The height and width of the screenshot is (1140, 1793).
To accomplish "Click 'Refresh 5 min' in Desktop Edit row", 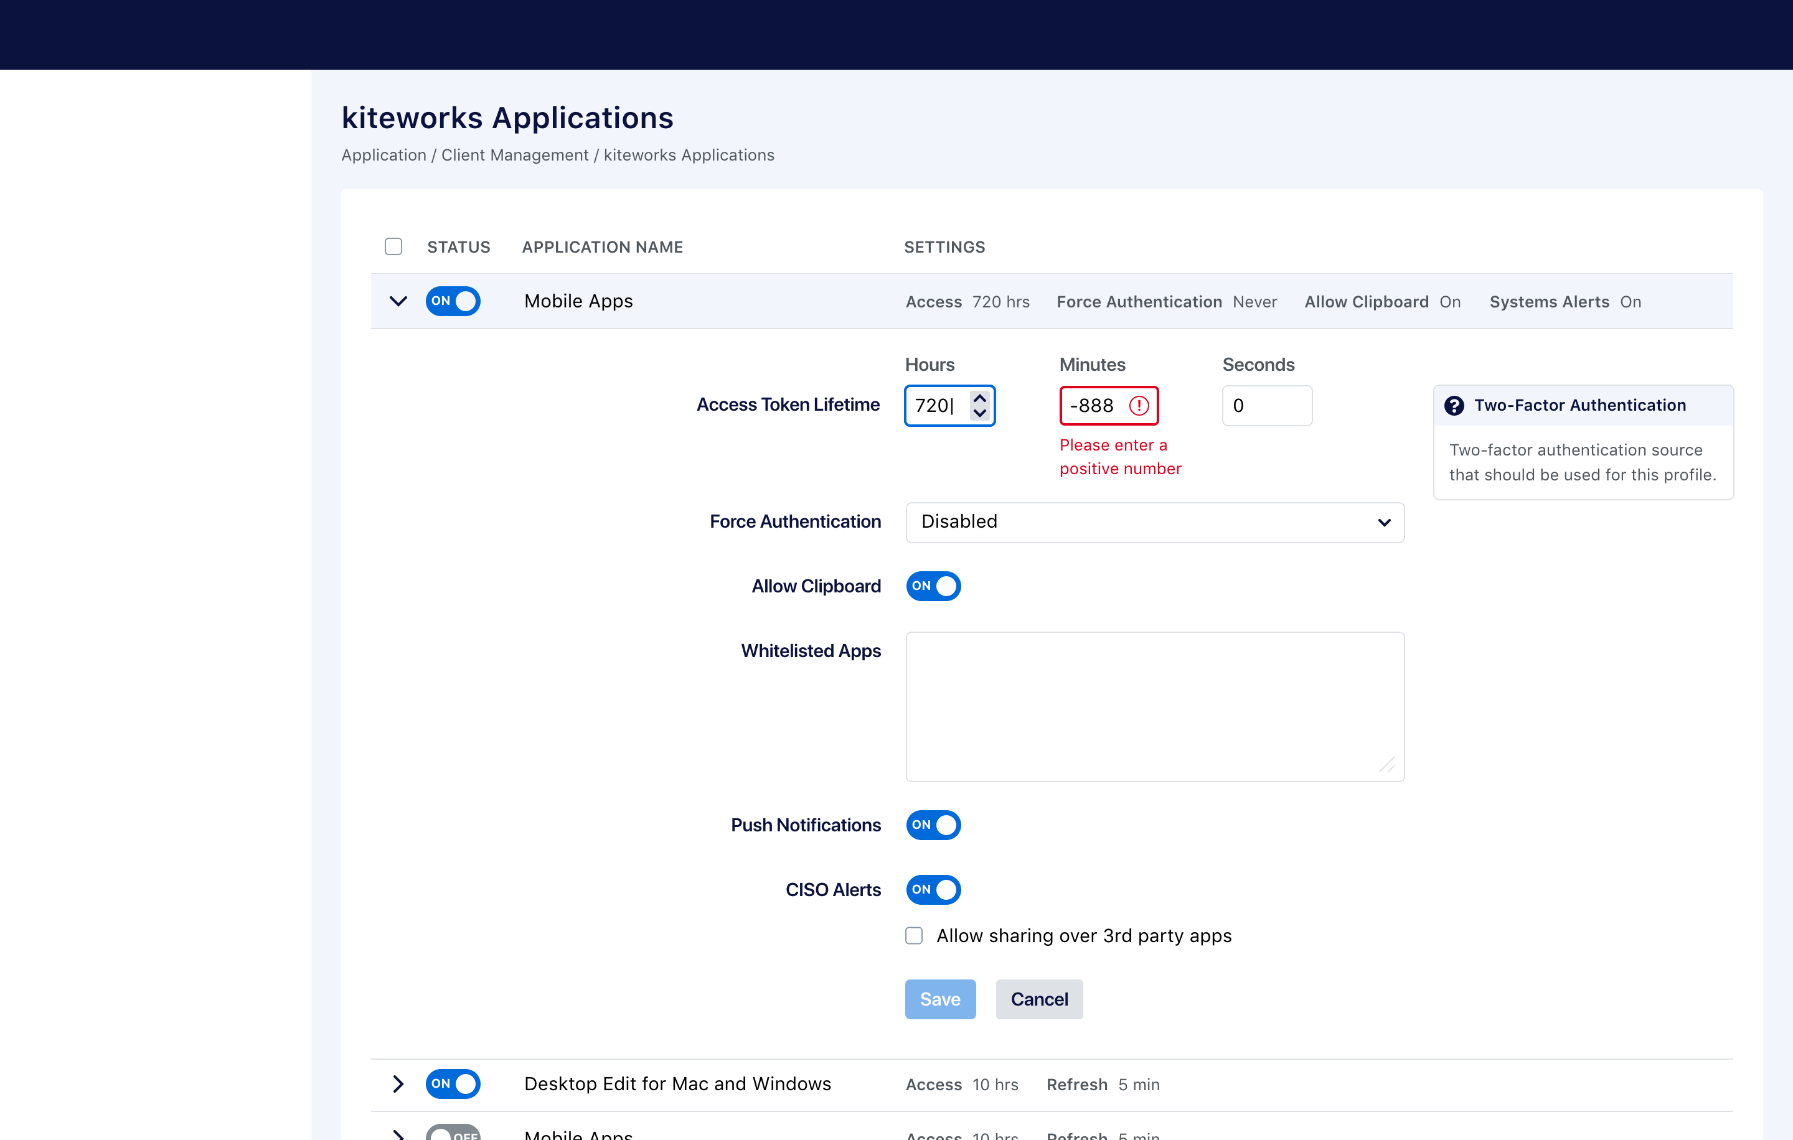I will pyautogui.click(x=1103, y=1085).
